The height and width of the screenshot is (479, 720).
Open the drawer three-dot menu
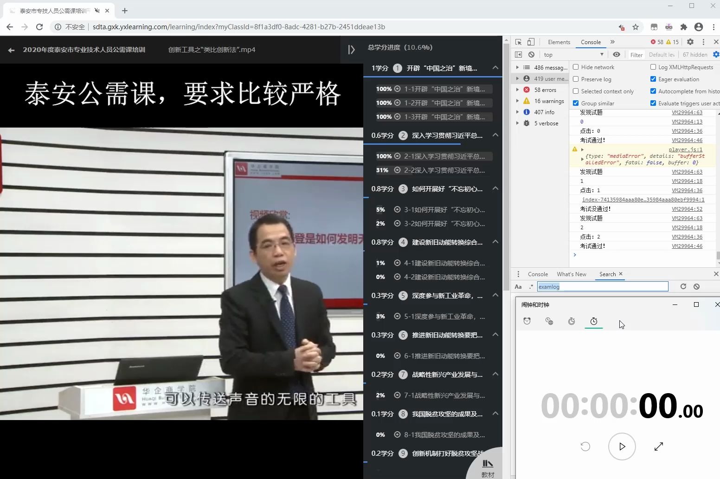[518, 274]
